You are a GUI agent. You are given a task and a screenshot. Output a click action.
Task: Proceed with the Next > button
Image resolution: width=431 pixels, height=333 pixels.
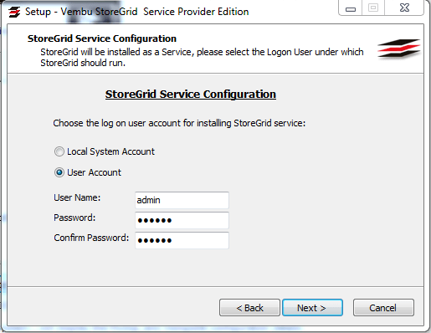point(312,308)
